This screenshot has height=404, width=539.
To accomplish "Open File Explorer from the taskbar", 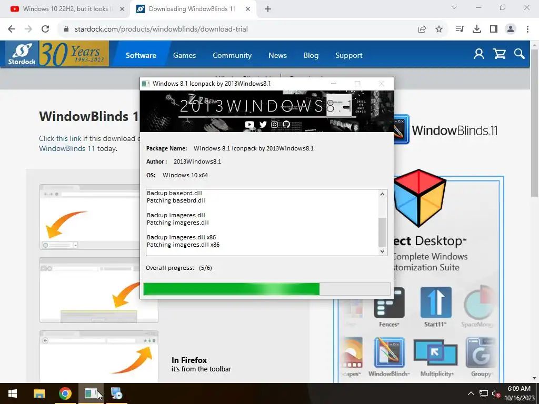I will (x=39, y=393).
